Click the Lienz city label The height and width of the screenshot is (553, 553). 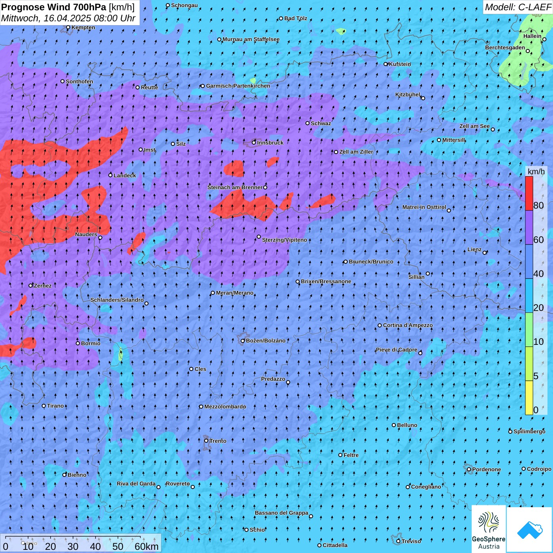click(x=474, y=249)
